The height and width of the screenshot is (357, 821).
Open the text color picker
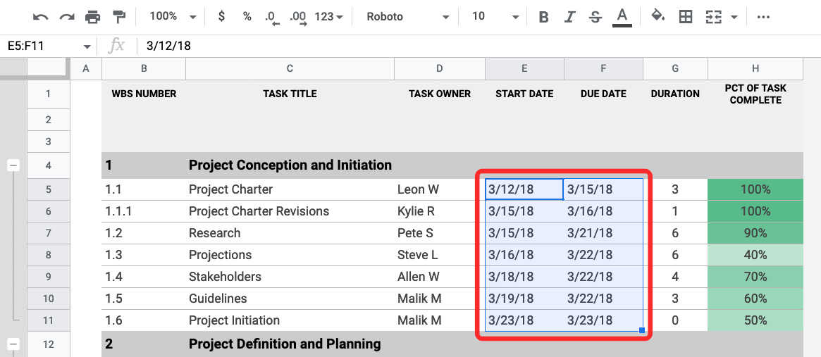(622, 18)
